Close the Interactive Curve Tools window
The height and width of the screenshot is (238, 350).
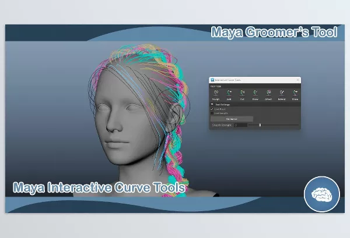[297, 80]
